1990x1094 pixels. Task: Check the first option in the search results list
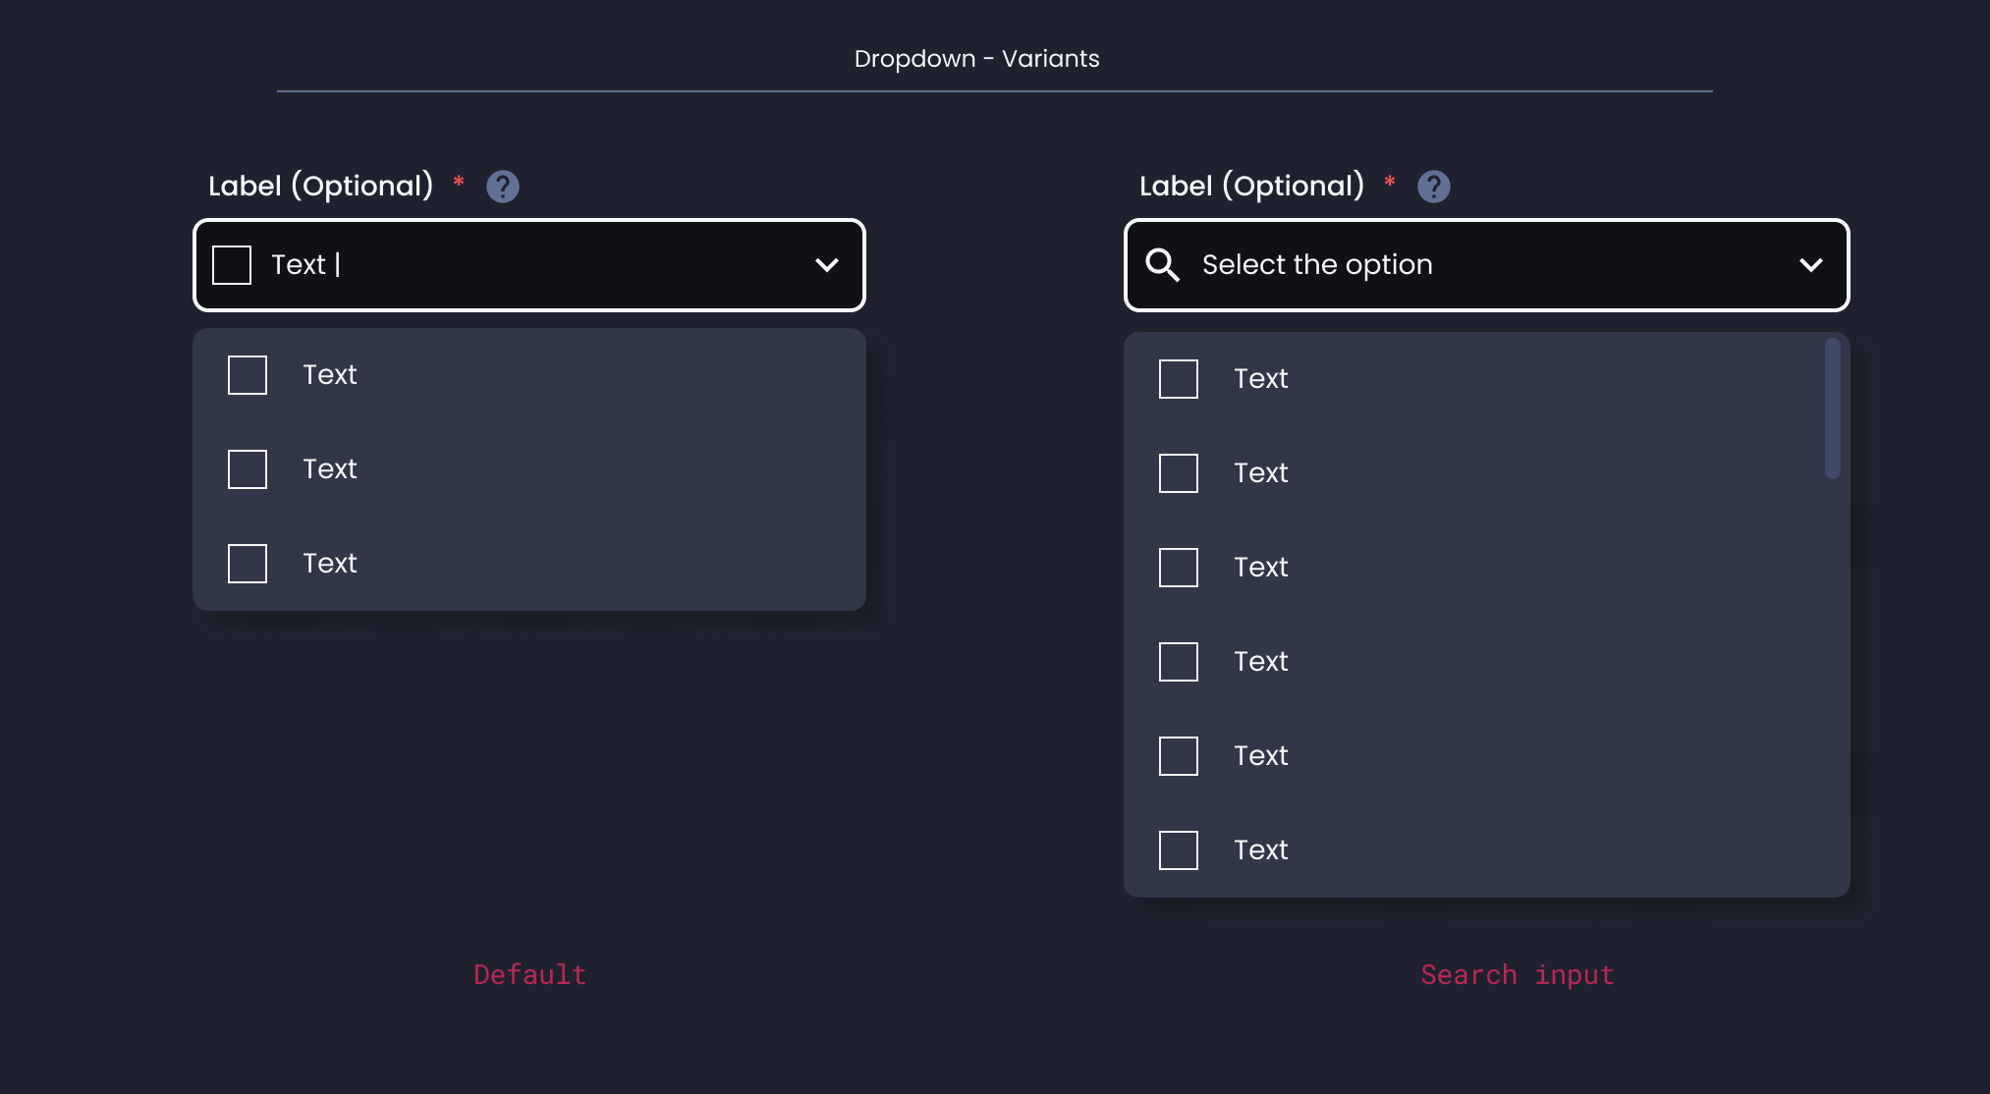point(1178,378)
